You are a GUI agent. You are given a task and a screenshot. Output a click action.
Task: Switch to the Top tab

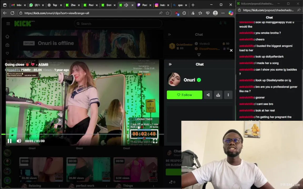tap(55, 5)
